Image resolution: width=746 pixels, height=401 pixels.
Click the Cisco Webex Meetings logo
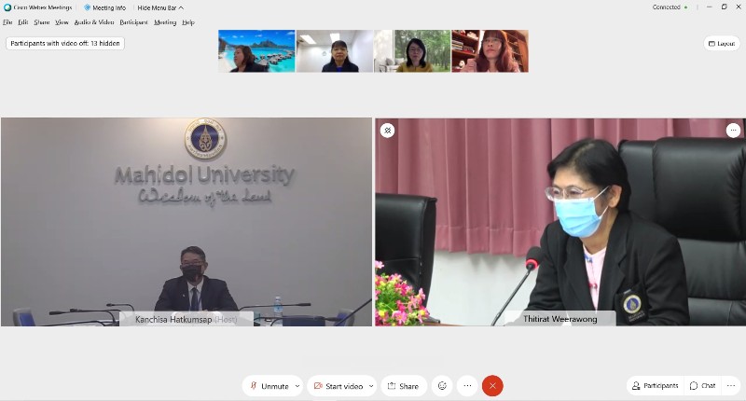7,7
